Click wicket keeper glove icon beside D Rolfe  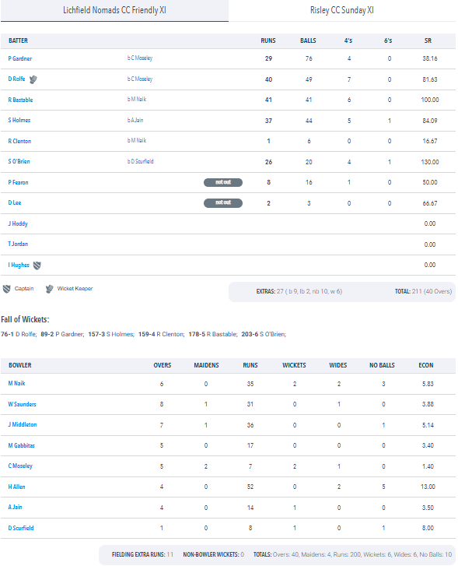coord(33,79)
